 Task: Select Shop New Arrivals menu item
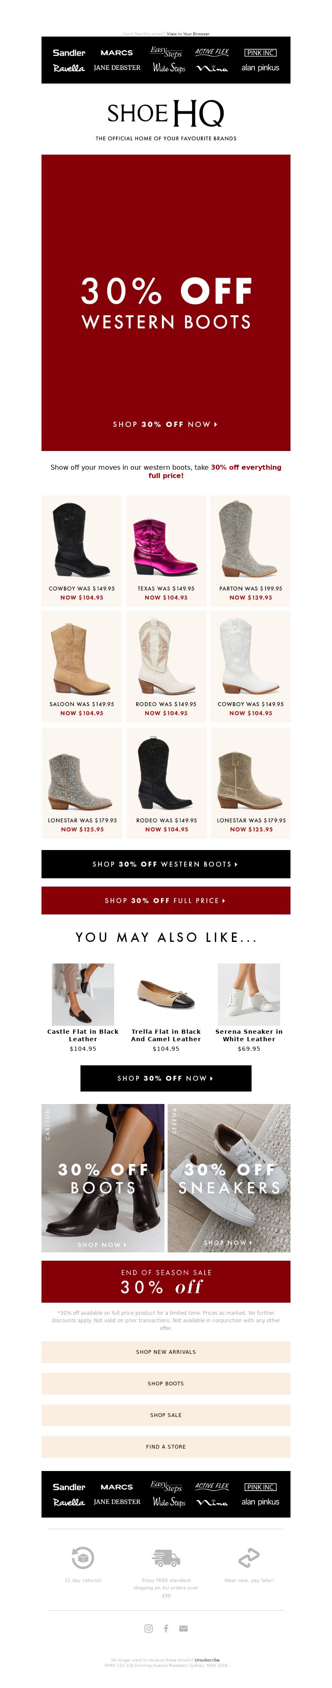166,1351
